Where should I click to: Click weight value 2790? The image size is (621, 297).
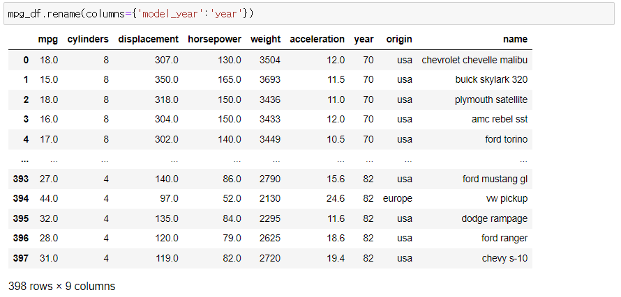pos(270,179)
